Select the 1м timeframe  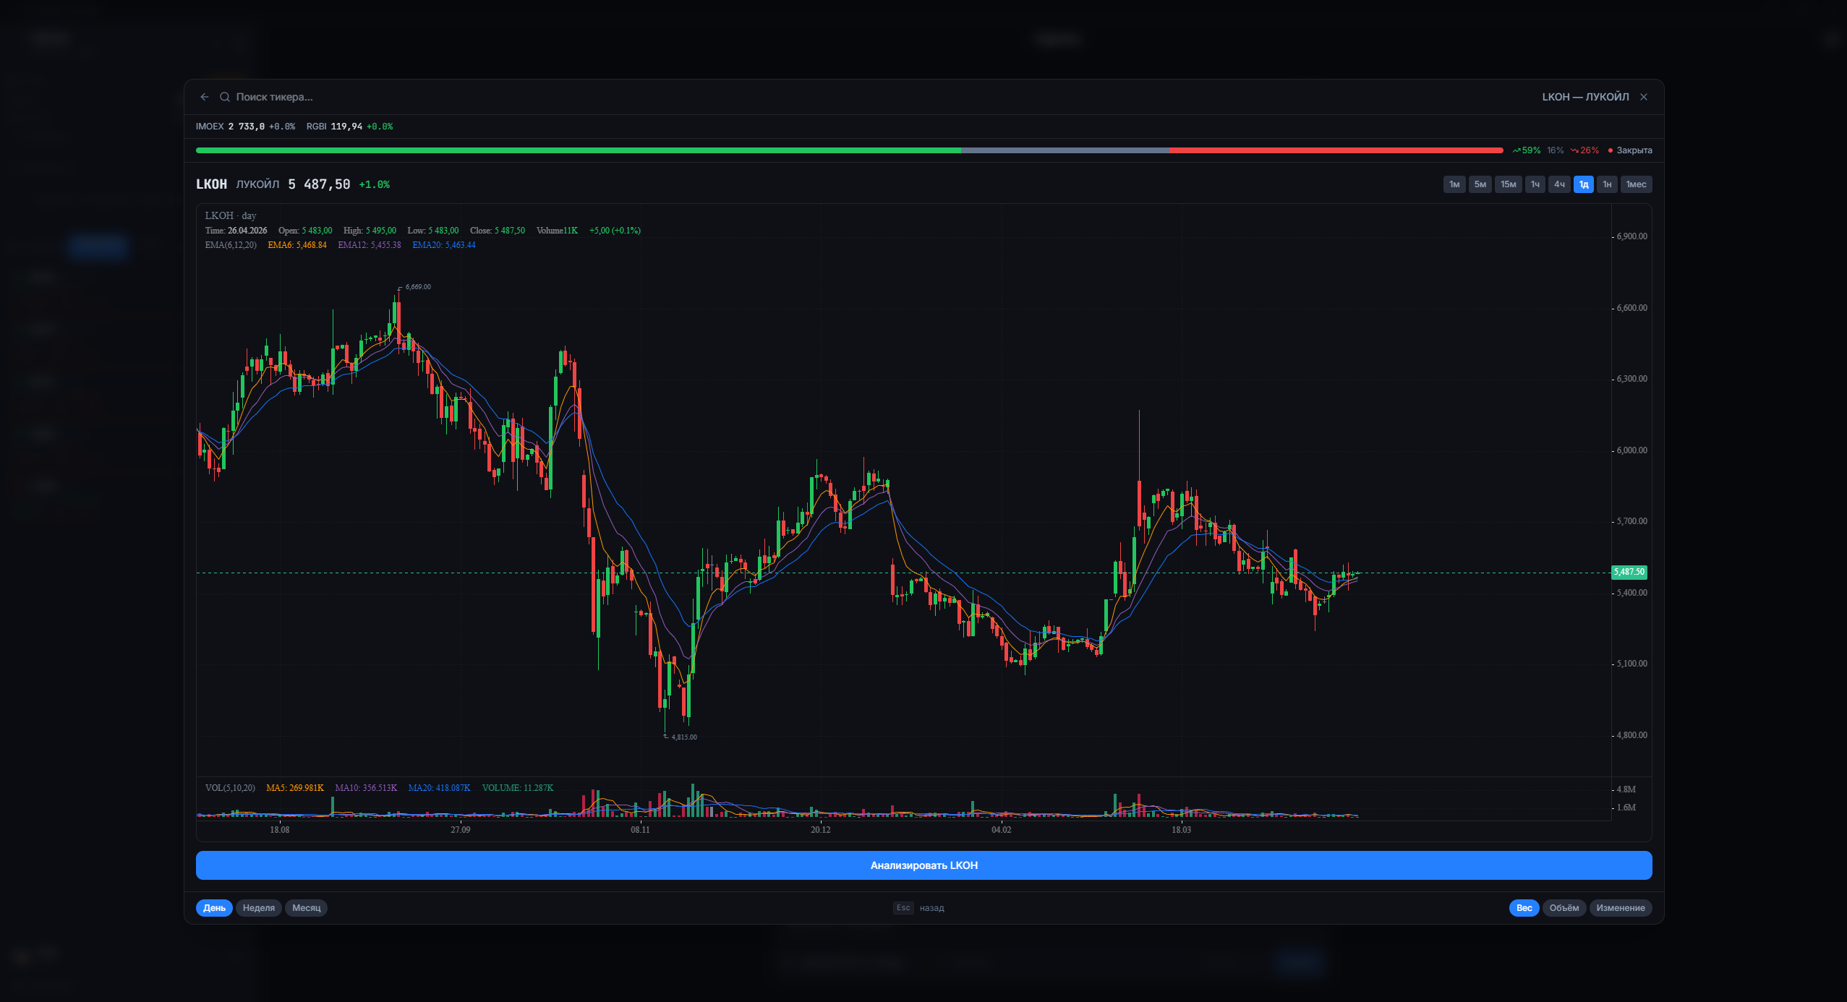(1454, 184)
